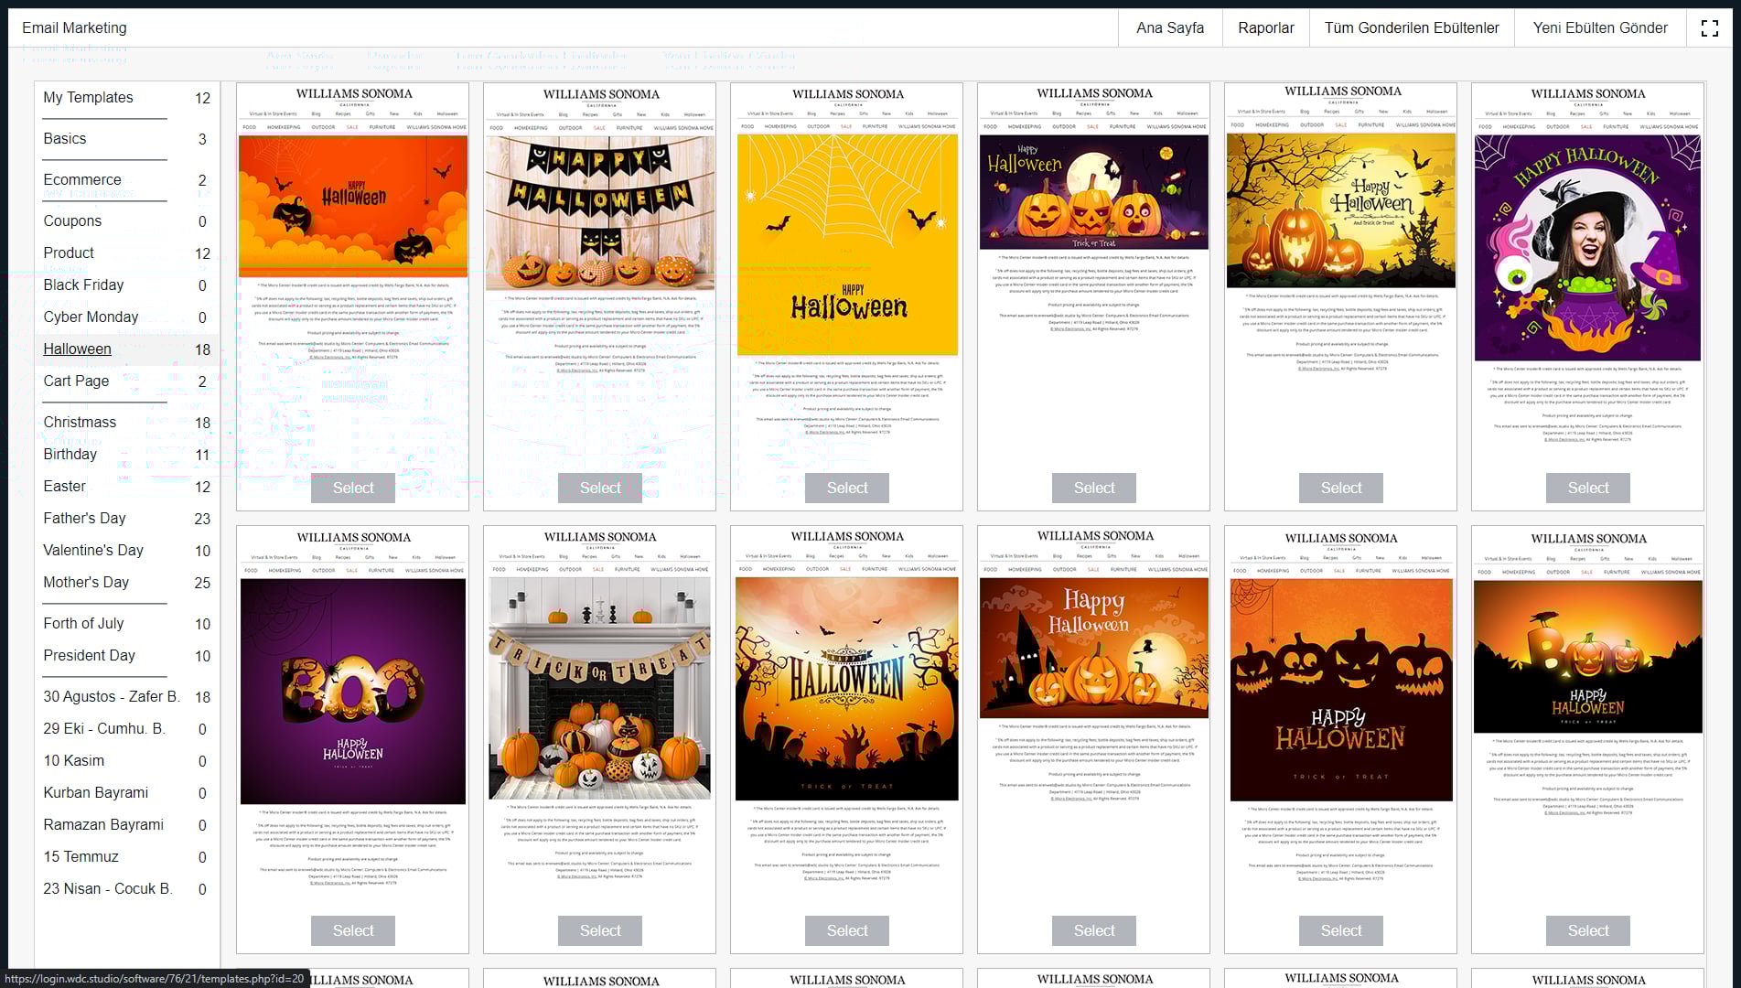Open Tüm Gonderilen Ebültenler
Viewport: 1741px width, 988px height.
pos(1412,28)
